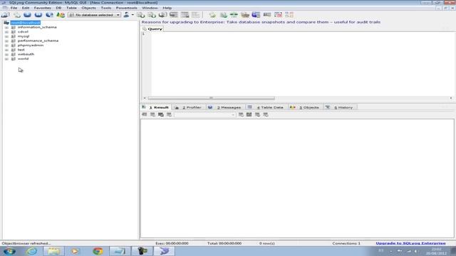Image resolution: width=456 pixels, height=256 pixels.
Task: Select the cdcol database in the tree
Action: pyautogui.click(x=23, y=32)
